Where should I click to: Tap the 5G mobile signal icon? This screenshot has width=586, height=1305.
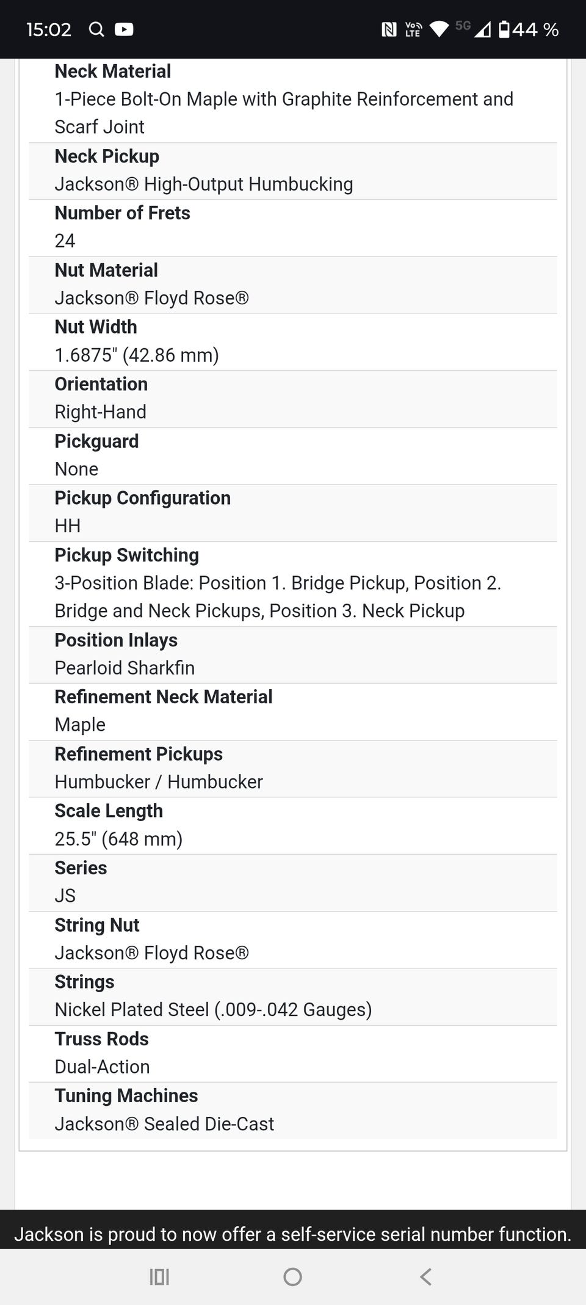point(474,29)
